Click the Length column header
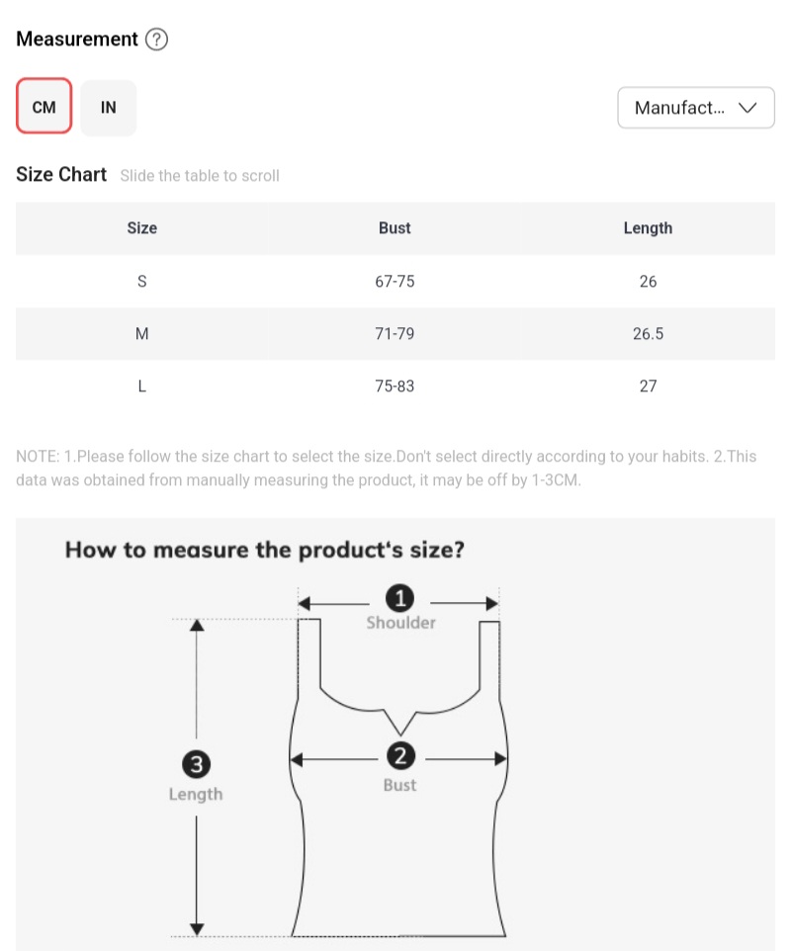 648,228
